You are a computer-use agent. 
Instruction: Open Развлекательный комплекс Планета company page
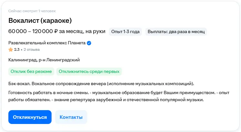tap(47, 43)
